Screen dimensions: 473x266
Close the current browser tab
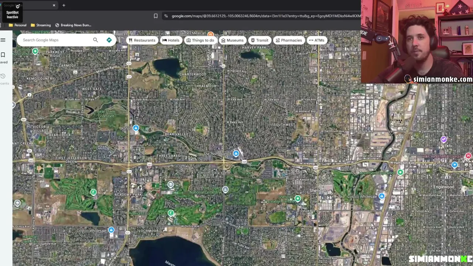[54, 5]
